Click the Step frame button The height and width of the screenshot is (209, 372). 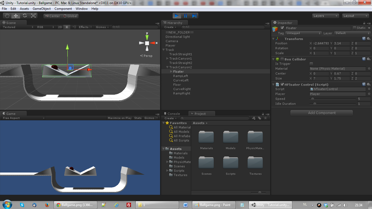(194, 16)
